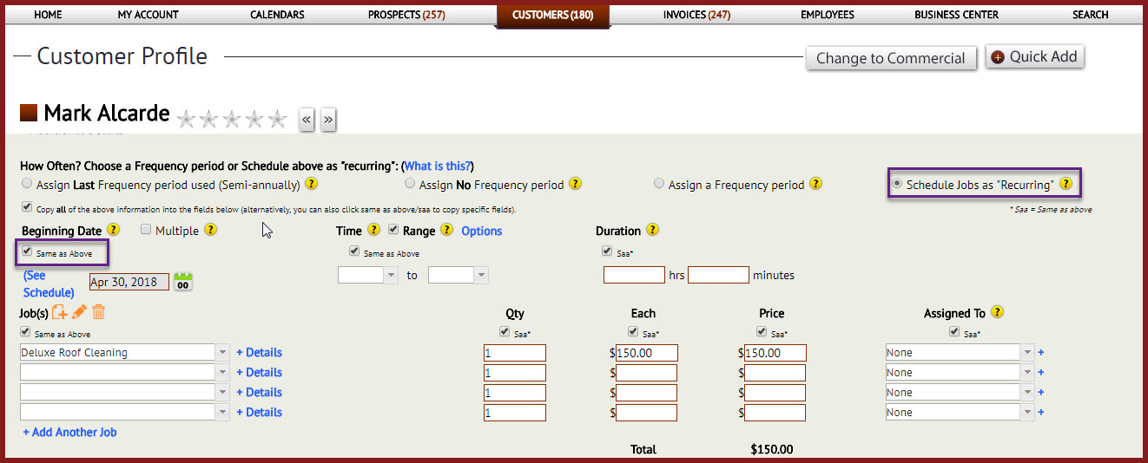Open MY ACCOUNT menu
The width and height of the screenshot is (1148, 463).
pyautogui.click(x=148, y=15)
